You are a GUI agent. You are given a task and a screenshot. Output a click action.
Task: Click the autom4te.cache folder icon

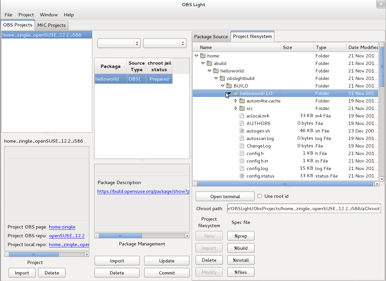click(242, 101)
